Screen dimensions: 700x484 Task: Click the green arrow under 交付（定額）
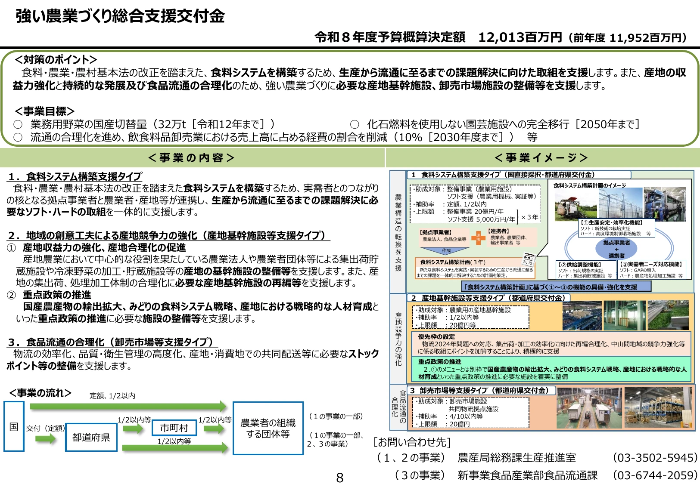[46, 439]
